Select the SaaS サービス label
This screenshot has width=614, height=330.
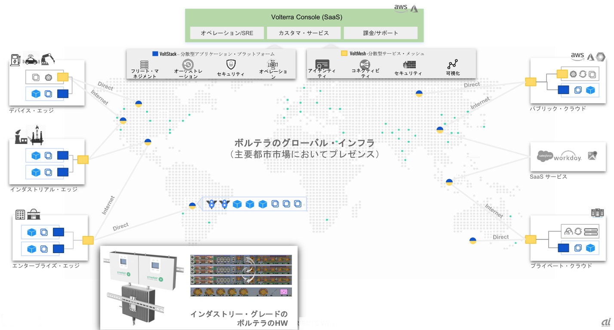pyautogui.click(x=548, y=177)
